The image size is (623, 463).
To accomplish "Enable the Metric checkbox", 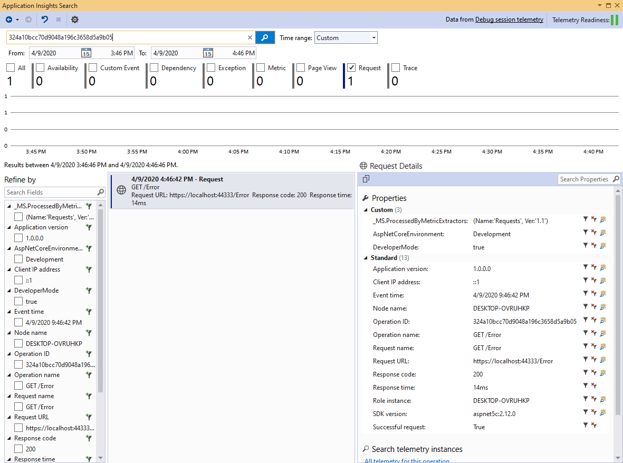I will (x=261, y=68).
